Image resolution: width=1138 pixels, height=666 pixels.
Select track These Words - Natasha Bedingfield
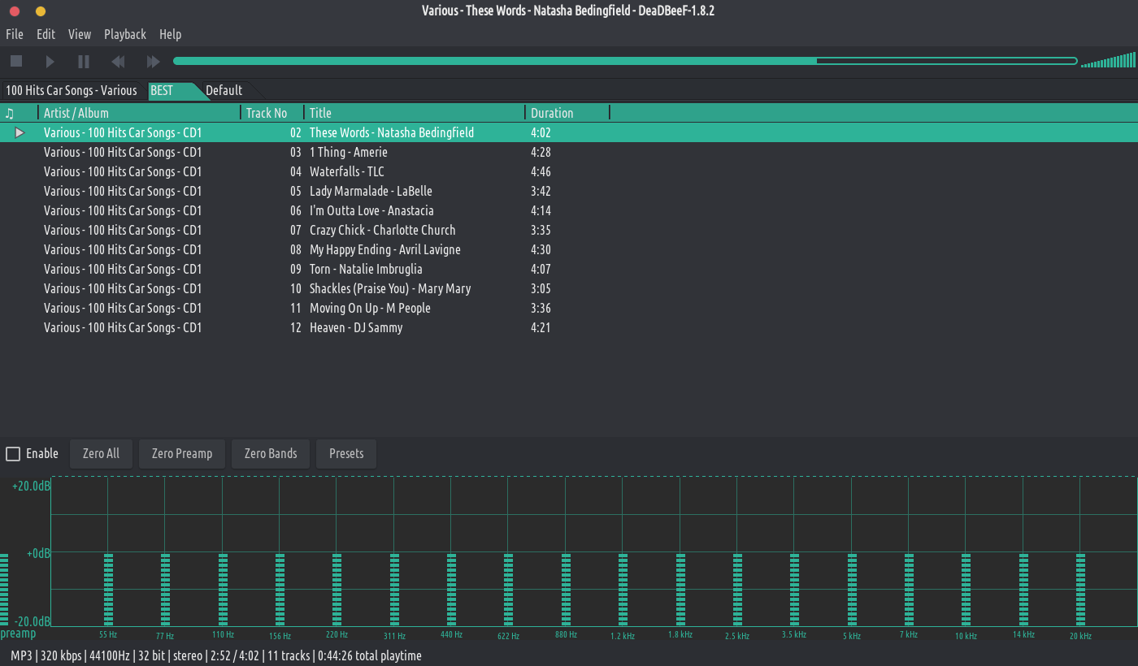pos(569,132)
